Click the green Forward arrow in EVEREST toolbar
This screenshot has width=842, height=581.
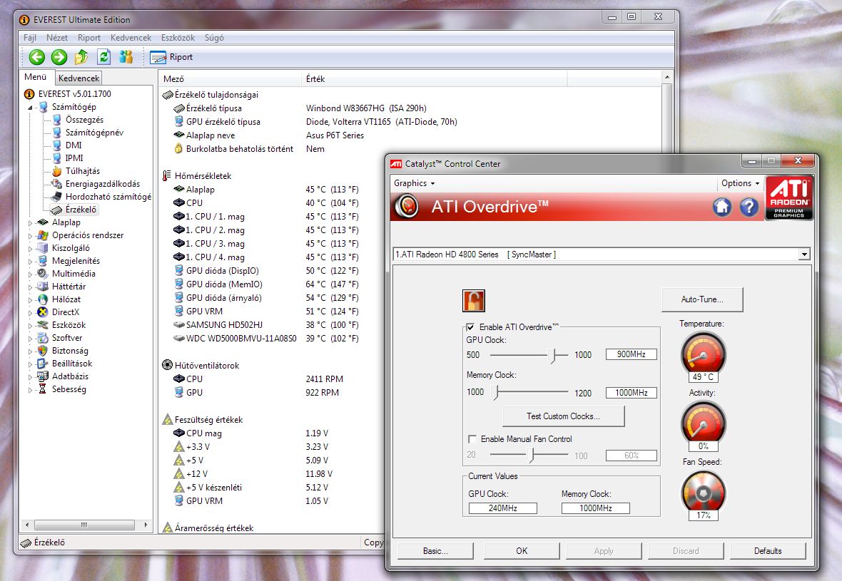pyautogui.click(x=59, y=57)
